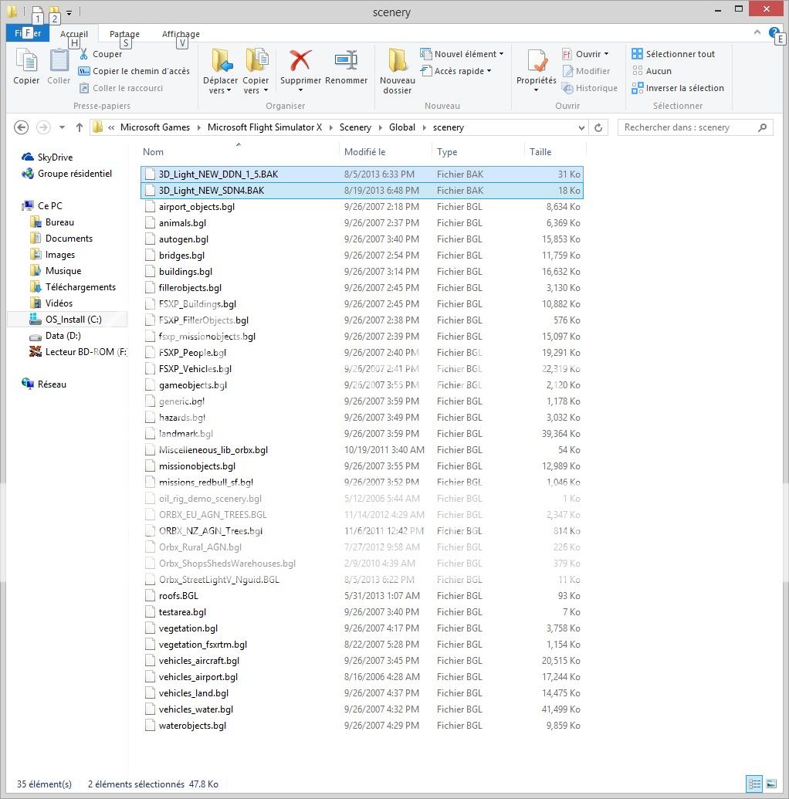Select the file Miscelleneous_lib_orbx.bgl
The width and height of the screenshot is (789, 799).
[362, 450]
